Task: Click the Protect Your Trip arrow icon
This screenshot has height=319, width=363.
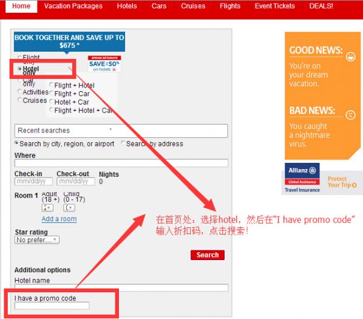Action: [355, 185]
